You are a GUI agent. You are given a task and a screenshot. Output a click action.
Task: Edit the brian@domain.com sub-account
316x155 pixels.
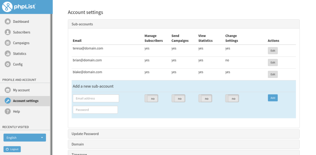tap(273, 62)
